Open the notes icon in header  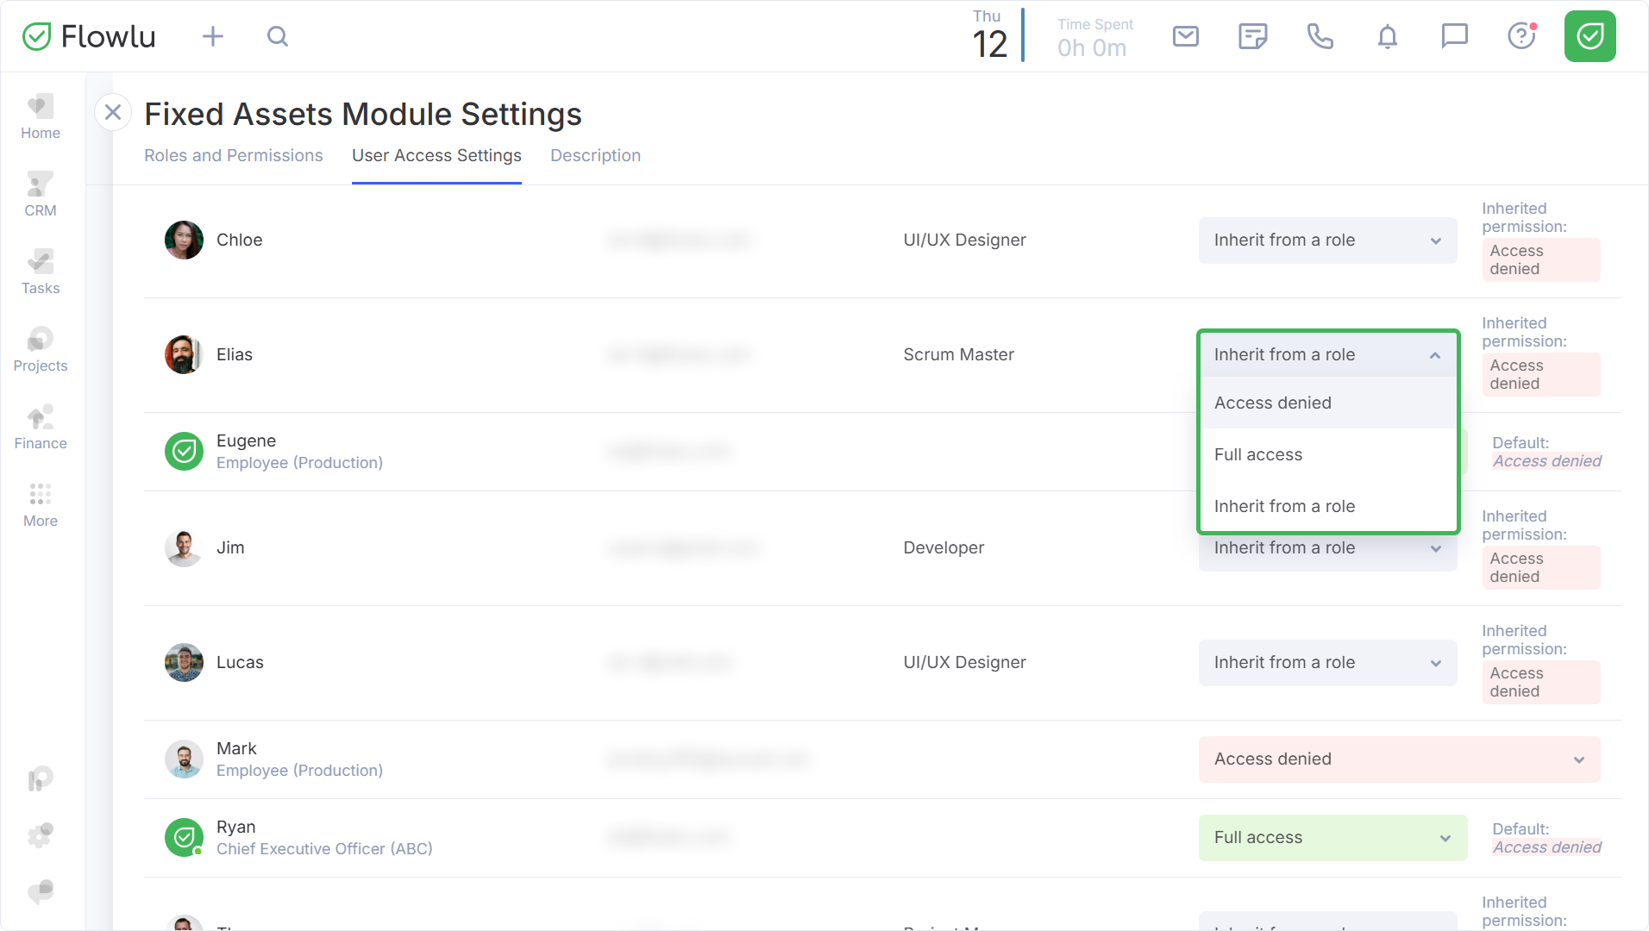(1252, 36)
